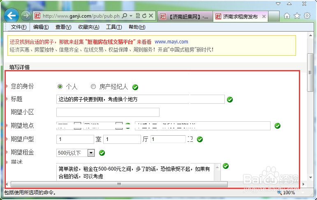This screenshot has width=317, height=200.
Task: Open the Tools gear icon
Action: tap(307, 16)
